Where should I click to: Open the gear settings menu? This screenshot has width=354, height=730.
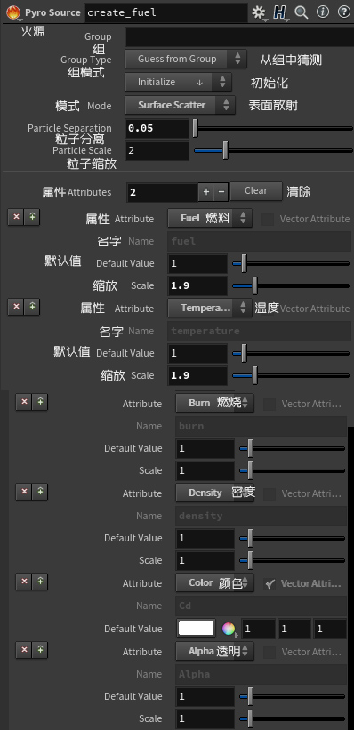pyautogui.click(x=259, y=13)
